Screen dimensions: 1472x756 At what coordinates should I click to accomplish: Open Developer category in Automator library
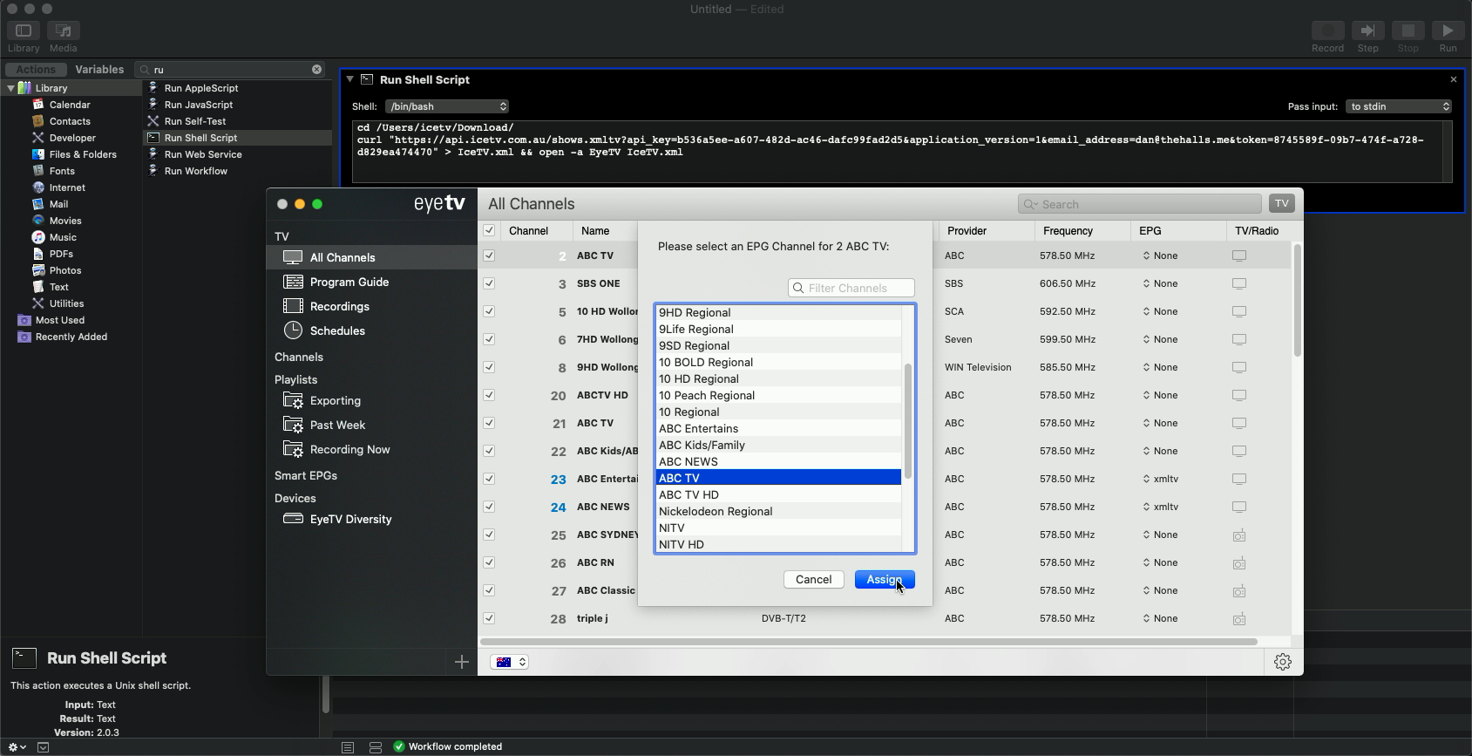point(72,138)
